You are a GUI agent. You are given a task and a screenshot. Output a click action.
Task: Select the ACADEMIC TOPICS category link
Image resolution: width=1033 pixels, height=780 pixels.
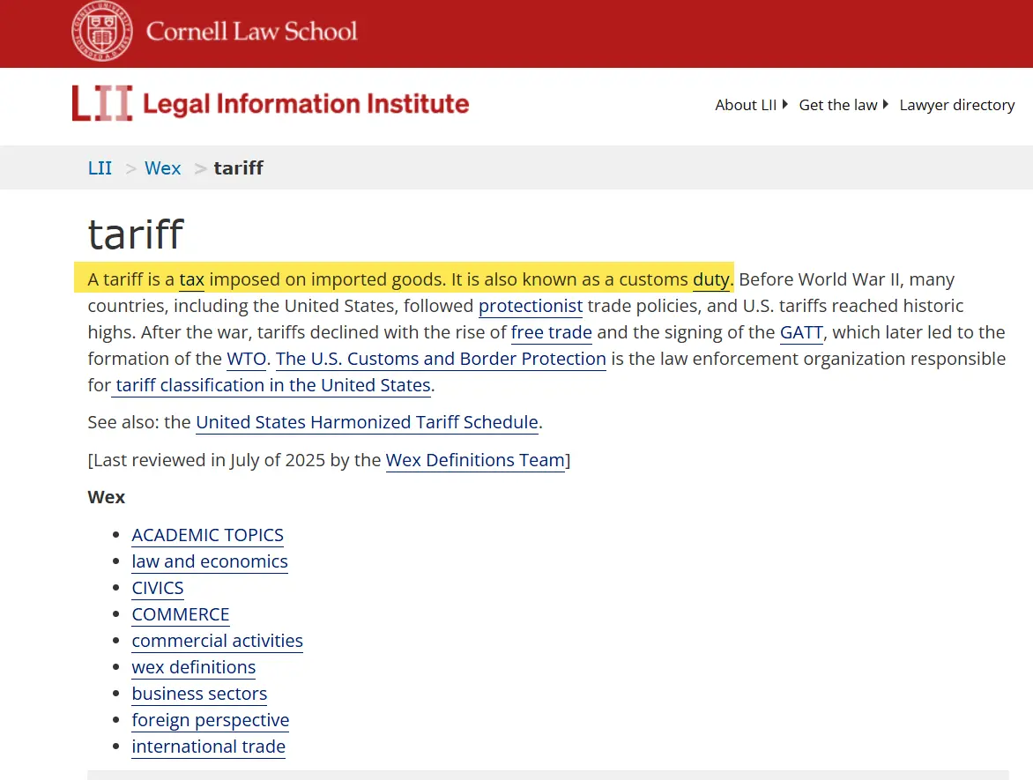pyautogui.click(x=207, y=535)
